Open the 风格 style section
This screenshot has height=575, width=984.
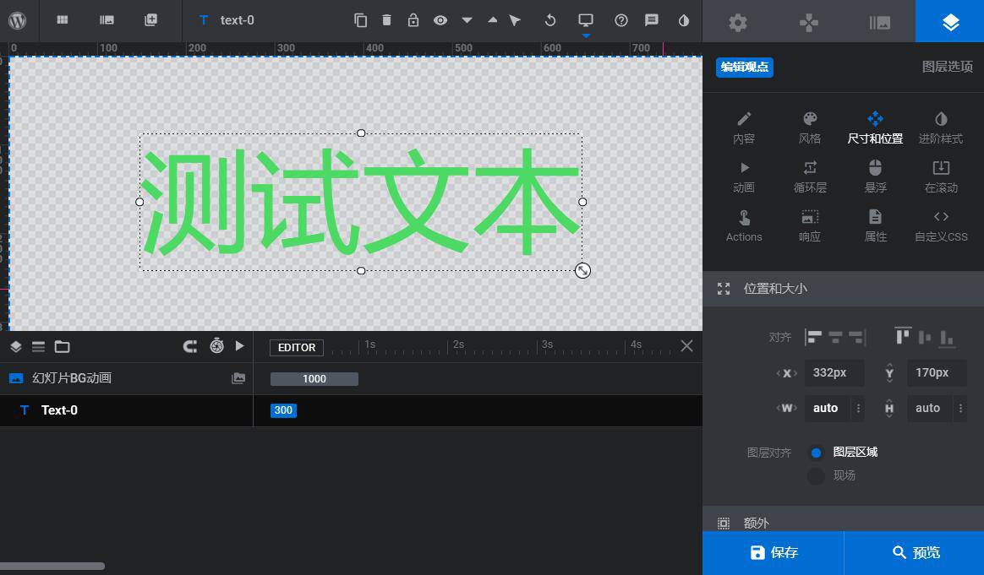810,127
